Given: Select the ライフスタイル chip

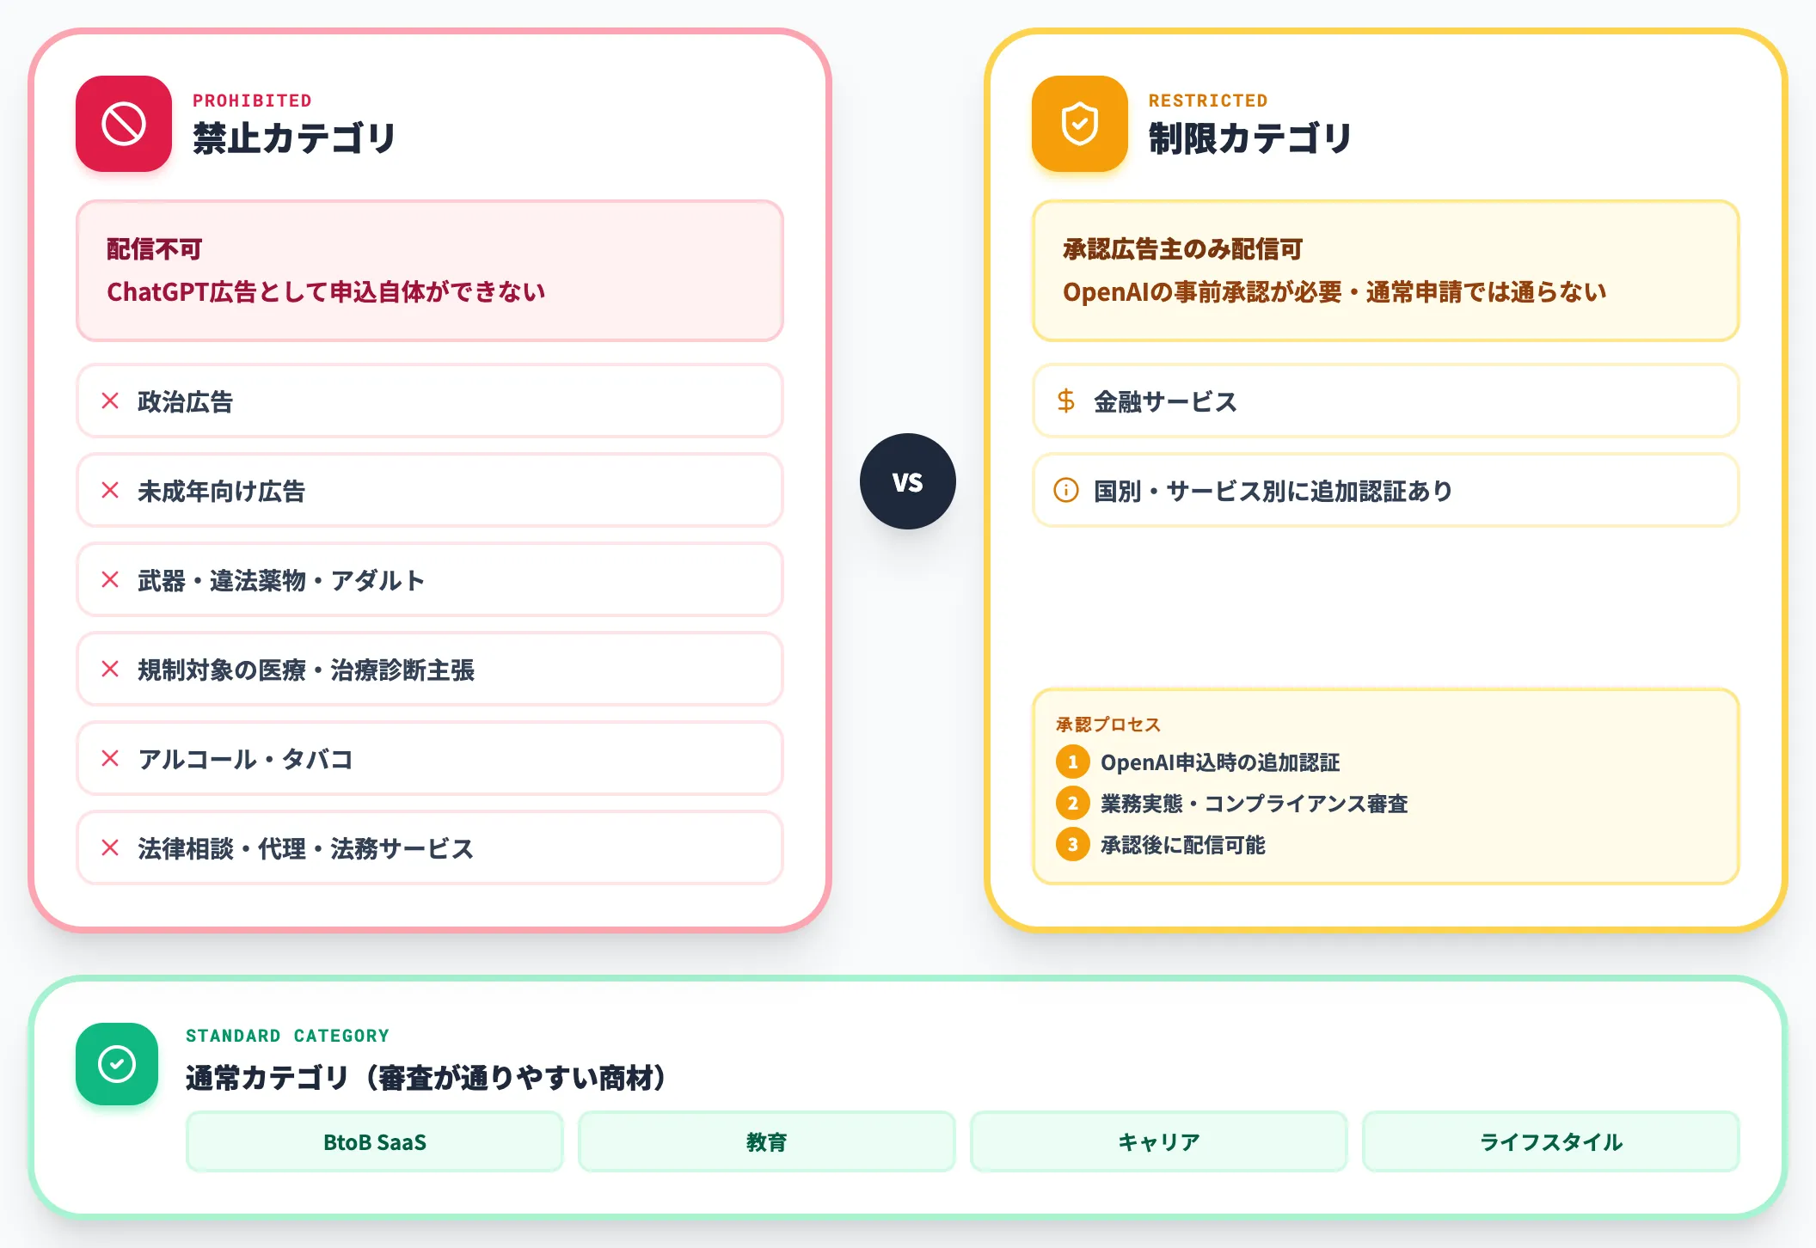Looking at the screenshot, I should click(x=1551, y=1141).
